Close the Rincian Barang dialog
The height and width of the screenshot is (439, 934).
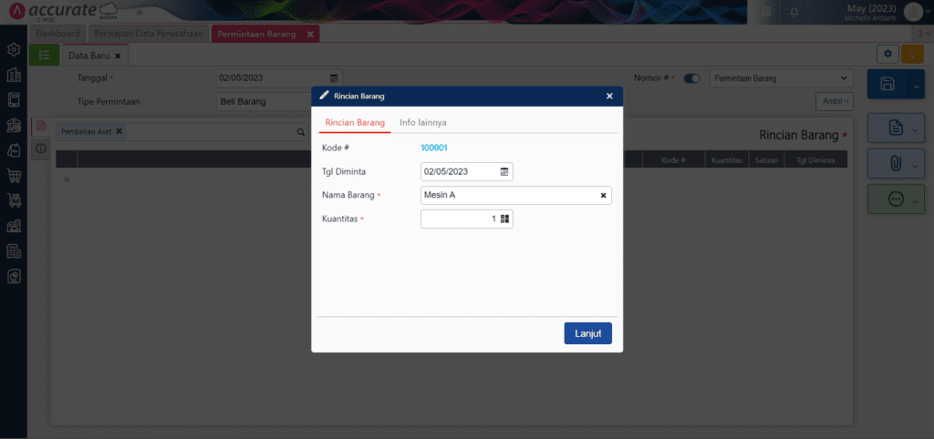point(609,96)
